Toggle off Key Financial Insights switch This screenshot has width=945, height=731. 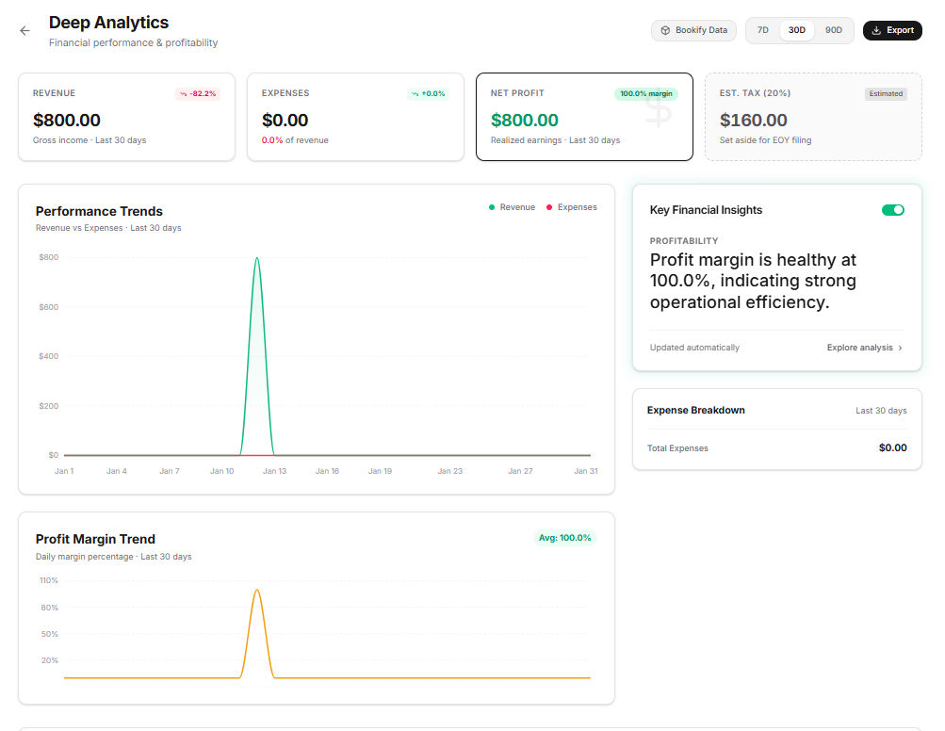click(x=892, y=210)
